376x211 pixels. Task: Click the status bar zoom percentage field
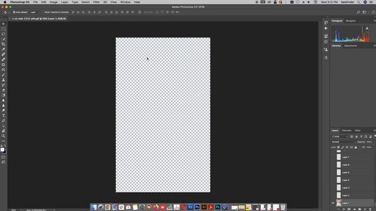point(14,210)
